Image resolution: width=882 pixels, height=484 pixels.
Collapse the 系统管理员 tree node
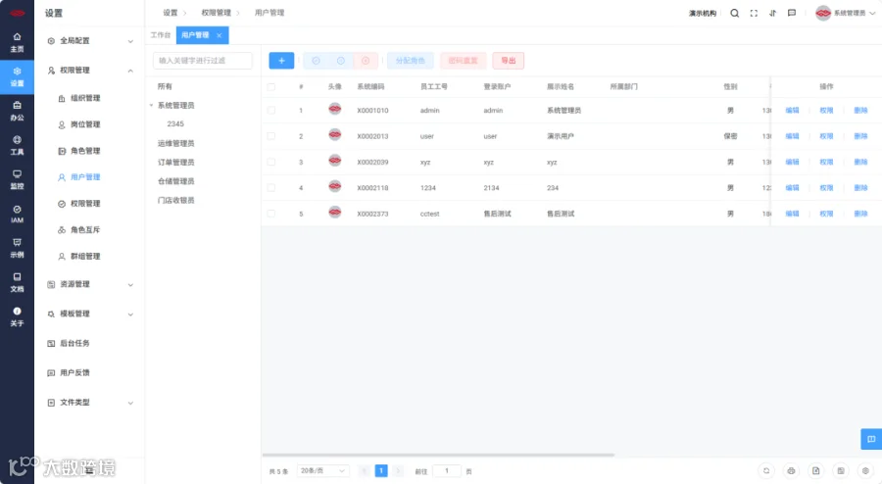pos(151,105)
